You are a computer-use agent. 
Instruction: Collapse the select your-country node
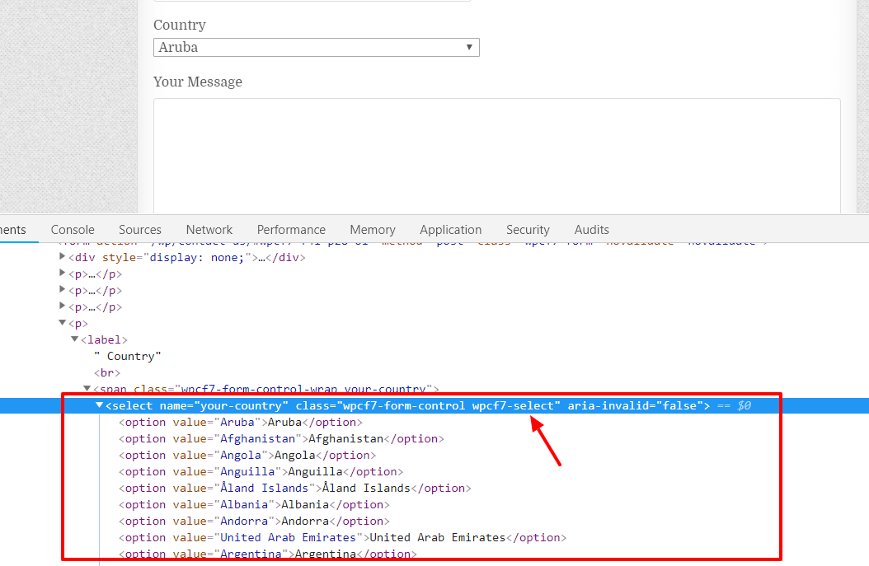tap(99, 405)
